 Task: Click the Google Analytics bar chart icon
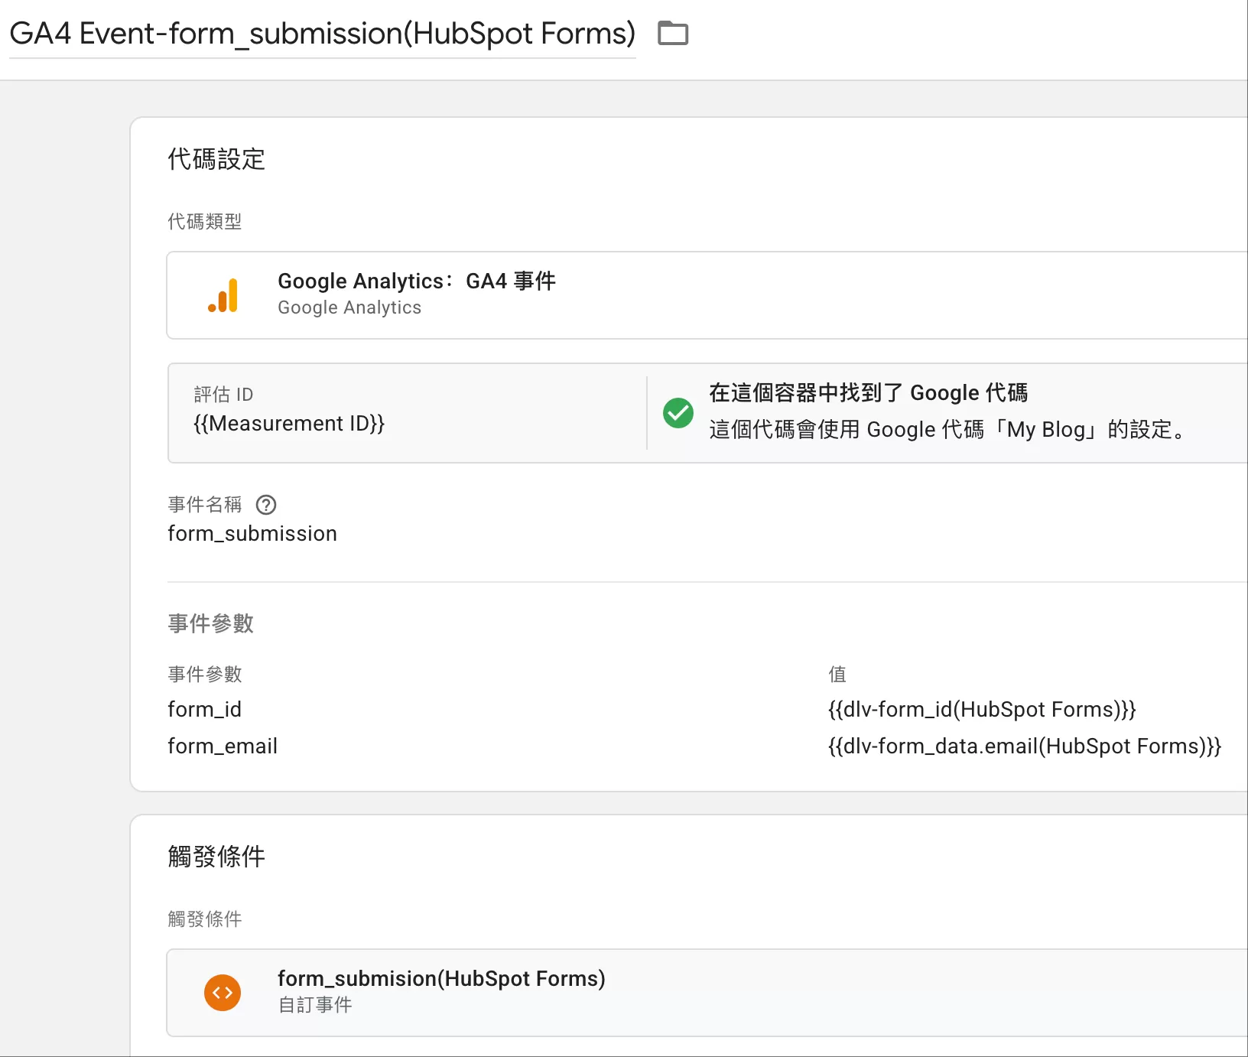[223, 295]
